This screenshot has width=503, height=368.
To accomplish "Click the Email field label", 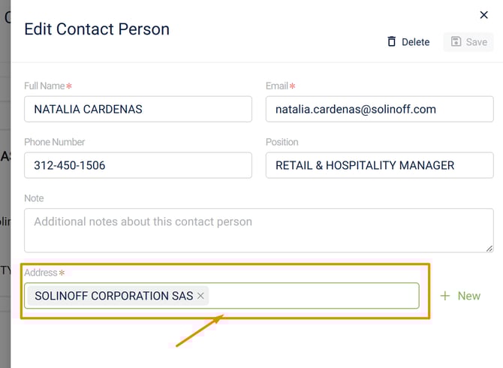I will coord(277,86).
